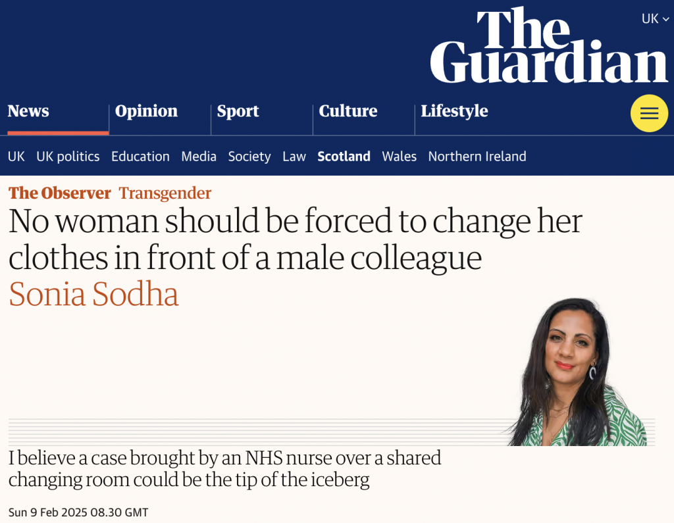Visit the Northern Ireland section

(477, 157)
